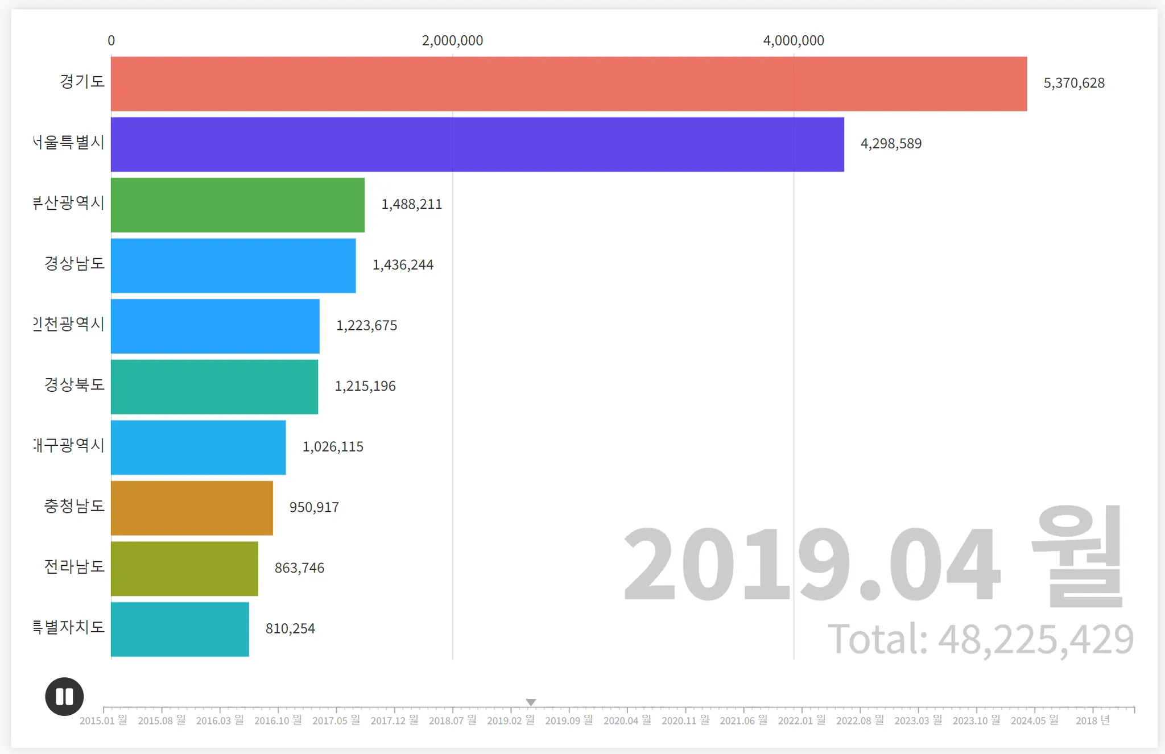
Task: Select the green 부산광역시 bar
Action: pyautogui.click(x=238, y=205)
